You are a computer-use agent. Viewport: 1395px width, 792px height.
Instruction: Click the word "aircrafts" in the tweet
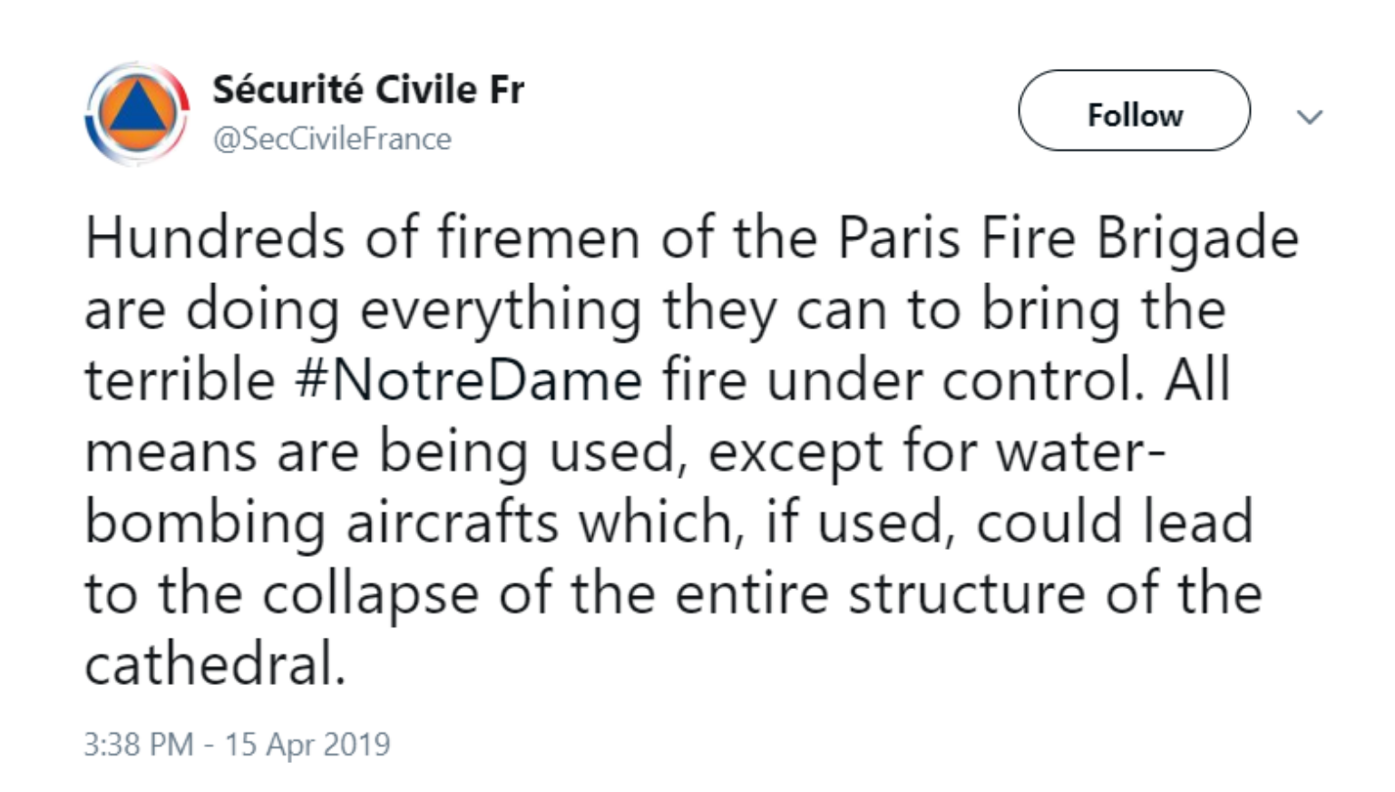pyautogui.click(x=451, y=523)
